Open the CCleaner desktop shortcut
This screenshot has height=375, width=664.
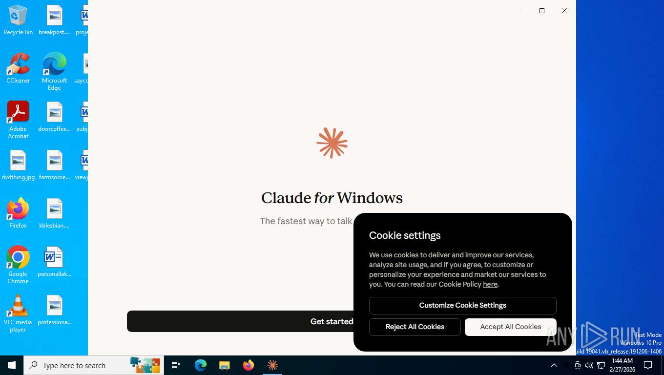click(18, 68)
